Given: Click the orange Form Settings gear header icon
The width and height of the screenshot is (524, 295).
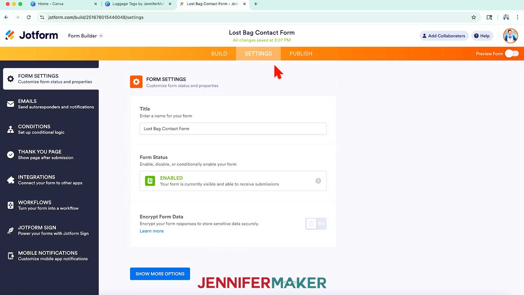Looking at the screenshot, I should point(136,82).
